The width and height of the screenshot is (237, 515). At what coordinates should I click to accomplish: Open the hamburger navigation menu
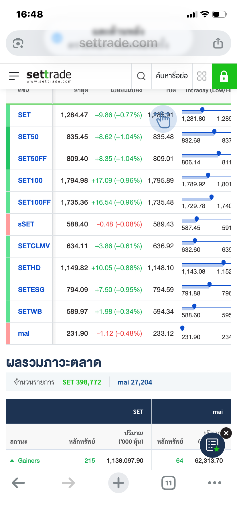coord(14,76)
